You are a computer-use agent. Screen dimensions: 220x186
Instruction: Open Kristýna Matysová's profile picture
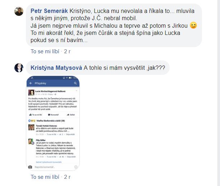(19, 68)
